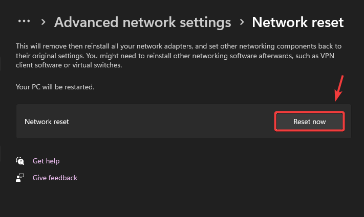This screenshot has height=217, width=364.
Task: Select the Network reset label in the card
Action: click(47, 122)
